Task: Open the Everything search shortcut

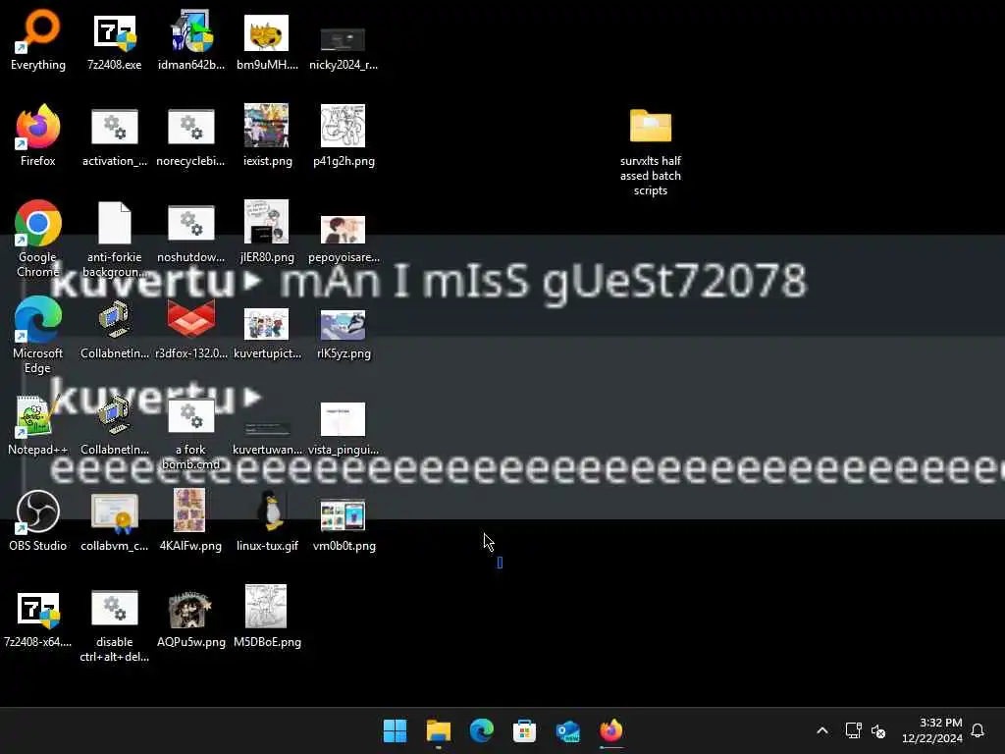Action: point(38,39)
